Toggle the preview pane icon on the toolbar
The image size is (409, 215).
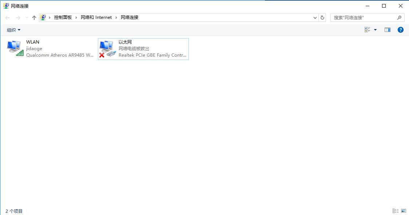click(x=388, y=29)
